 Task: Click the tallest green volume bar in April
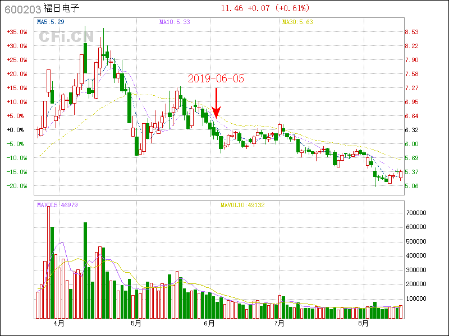pos(85,270)
